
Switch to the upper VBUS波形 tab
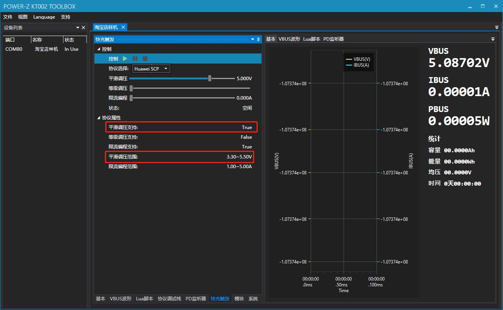(x=289, y=39)
